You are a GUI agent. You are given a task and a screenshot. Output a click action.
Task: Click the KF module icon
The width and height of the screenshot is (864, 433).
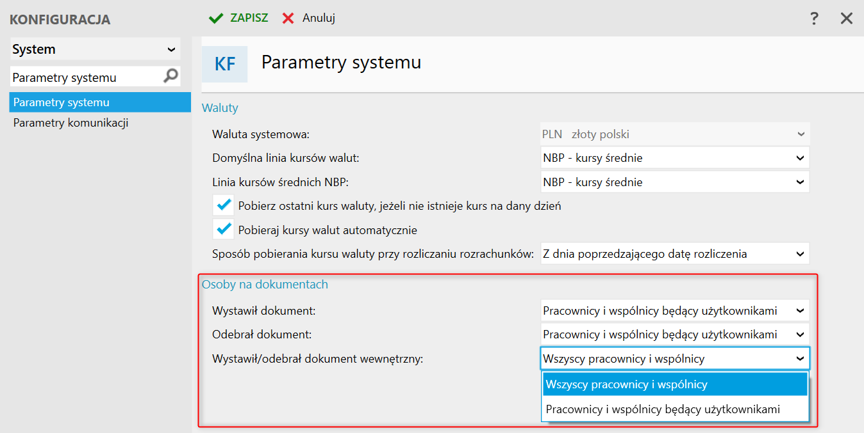click(224, 64)
